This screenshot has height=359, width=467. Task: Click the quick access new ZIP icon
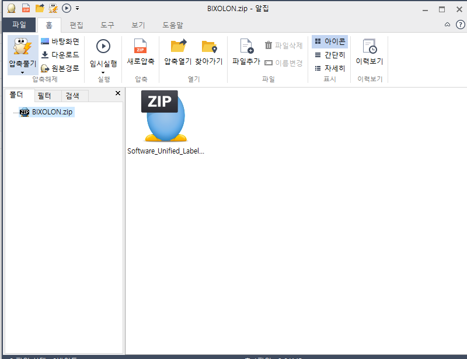[26, 8]
